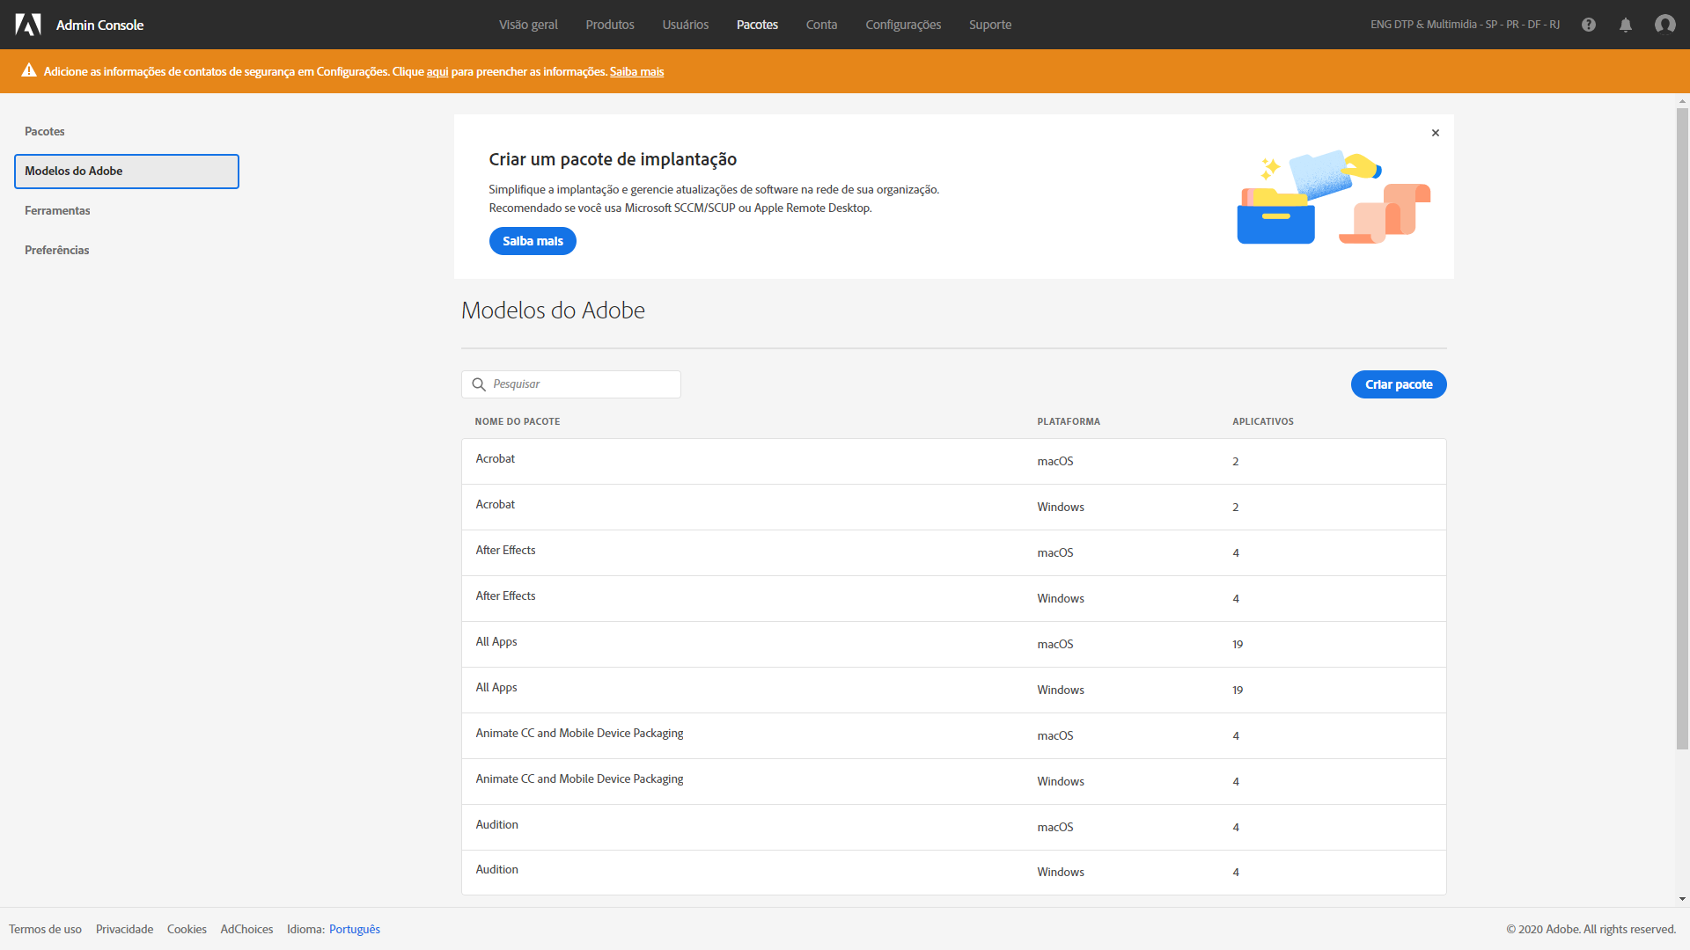The image size is (1690, 950).
Task: Select the Acrobat Windows row
Action: tap(954, 508)
